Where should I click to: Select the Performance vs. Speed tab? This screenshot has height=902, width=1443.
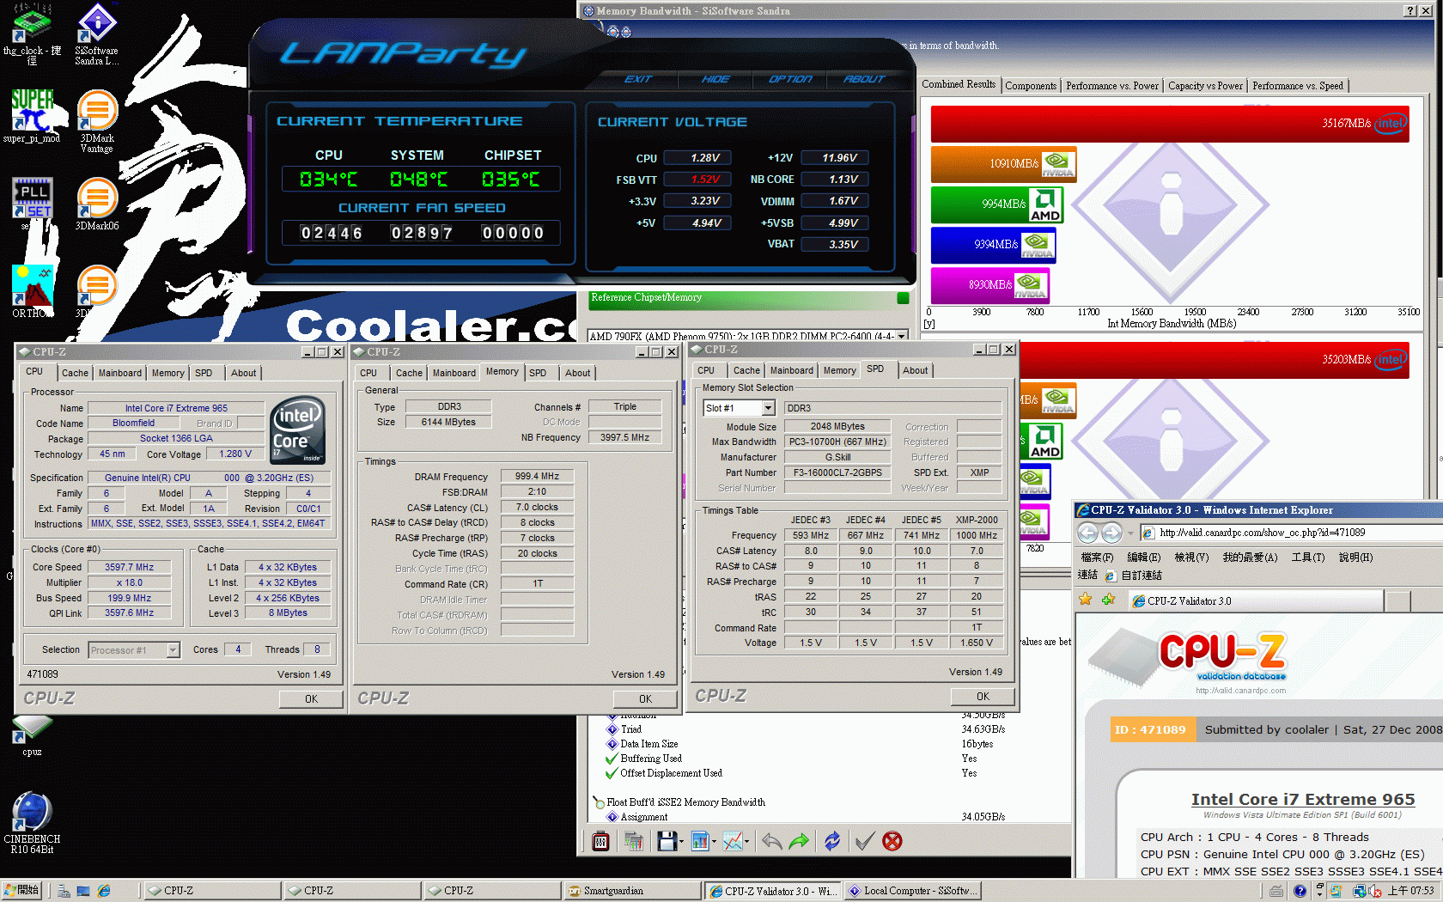1297,86
